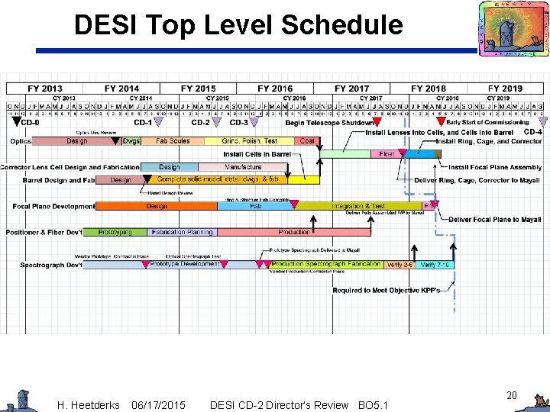Select the green Dwgs bar

point(131,141)
